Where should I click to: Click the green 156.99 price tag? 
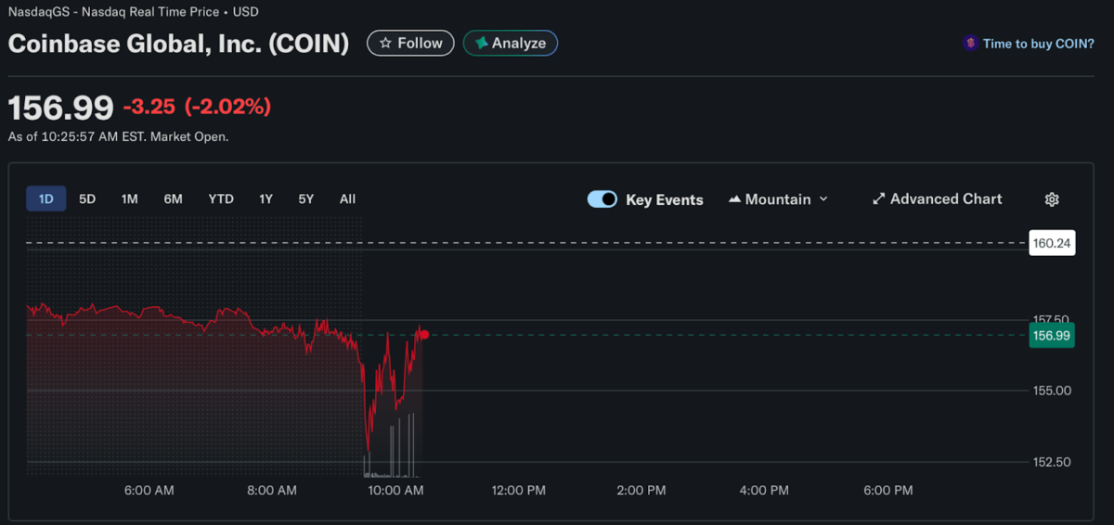[1052, 336]
